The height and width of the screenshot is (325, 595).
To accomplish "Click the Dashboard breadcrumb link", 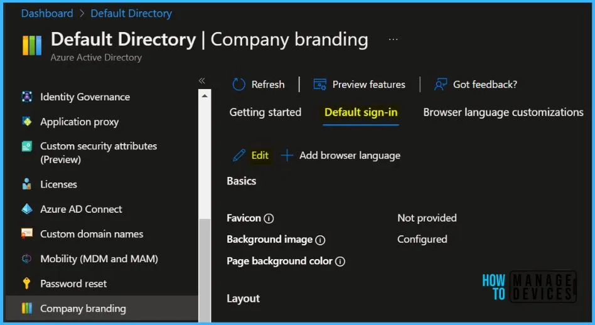I will 47,13.
